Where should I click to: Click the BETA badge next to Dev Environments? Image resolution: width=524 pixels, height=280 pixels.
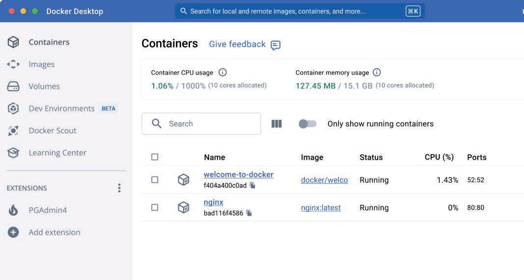point(108,109)
